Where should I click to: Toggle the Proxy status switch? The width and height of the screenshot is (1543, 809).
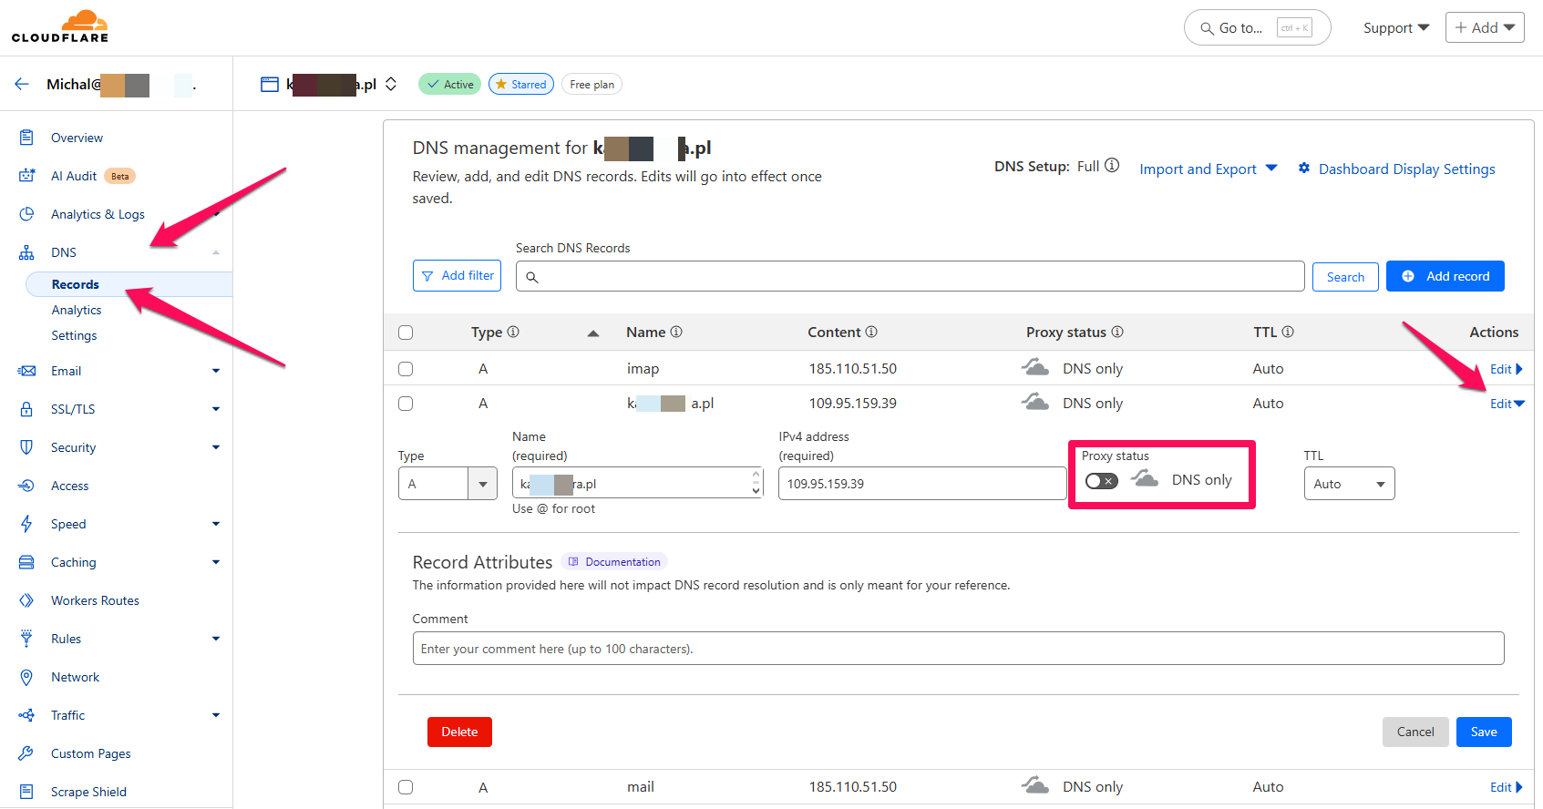[1101, 481]
